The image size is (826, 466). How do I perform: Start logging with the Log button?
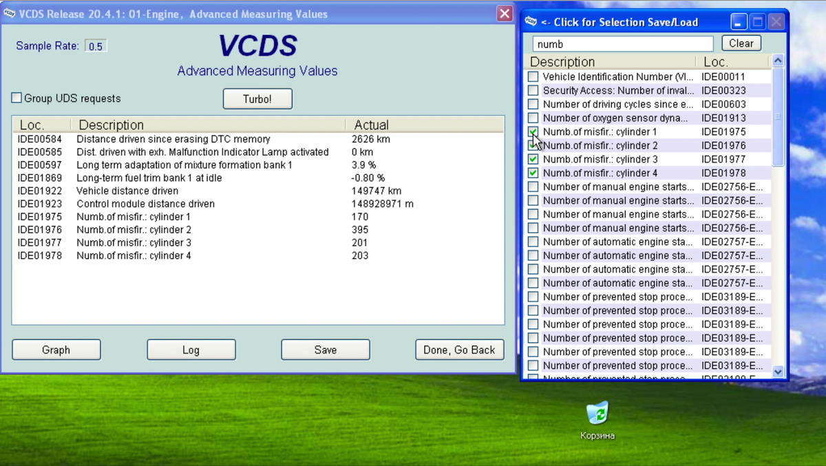pyautogui.click(x=191, y=350)
